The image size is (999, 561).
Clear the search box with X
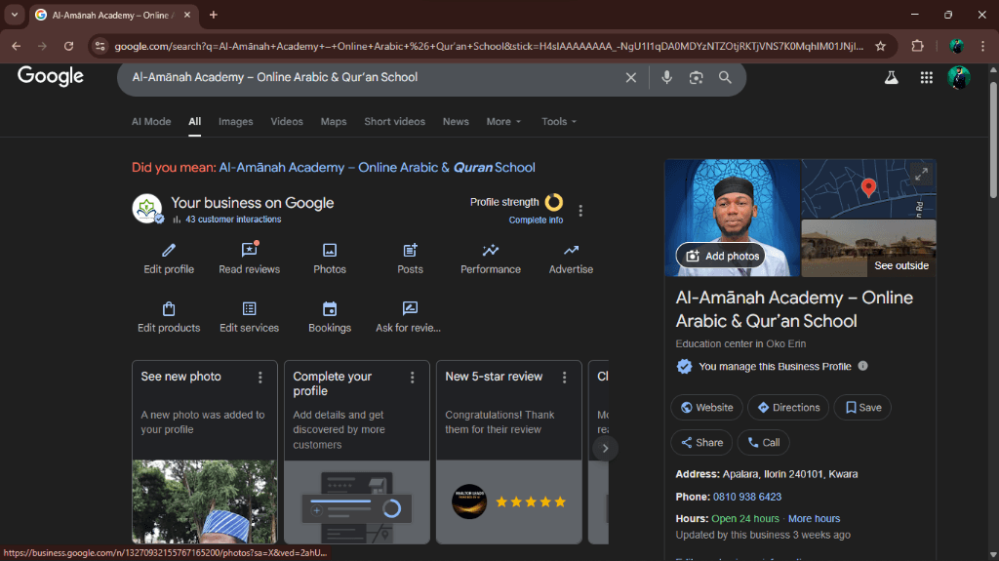[631, 77]
